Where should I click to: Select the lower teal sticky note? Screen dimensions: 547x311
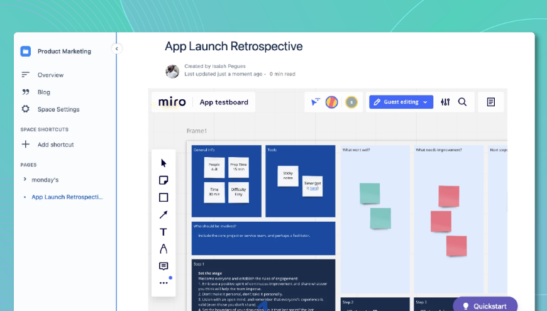click(x=380, y=218)
